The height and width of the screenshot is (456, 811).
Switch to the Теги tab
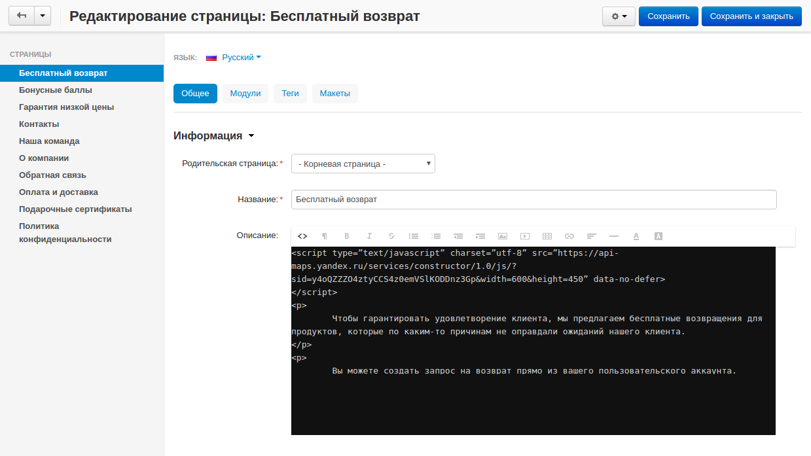(x=290, y=93)
